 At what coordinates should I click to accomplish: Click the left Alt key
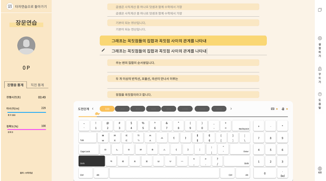click(x=101, y=173)
